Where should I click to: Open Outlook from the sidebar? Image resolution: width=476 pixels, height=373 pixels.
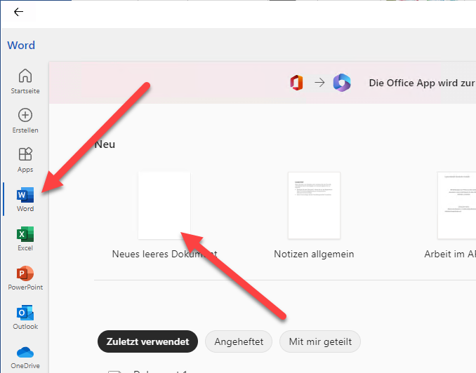point(25,316)
